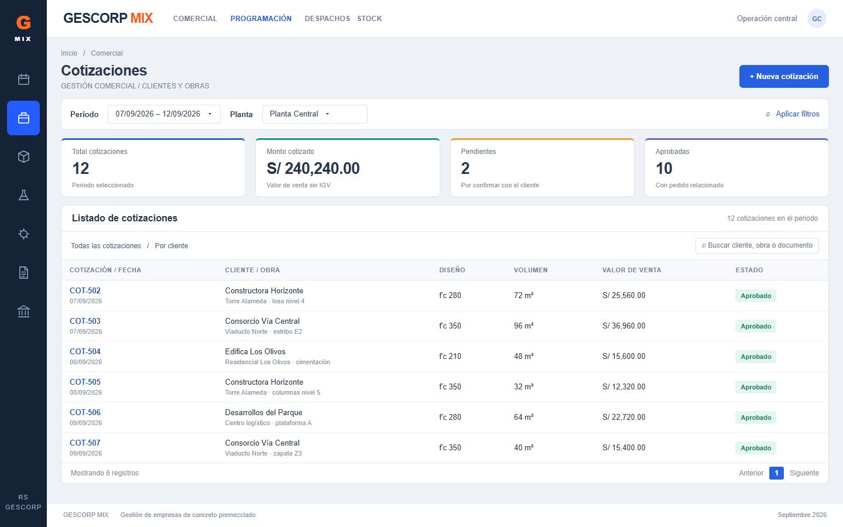Image resolution: width=843 pixels, height=527 pixels.
Task: Open the Planta Central dropdown
Action: click(x=315, y=114)
